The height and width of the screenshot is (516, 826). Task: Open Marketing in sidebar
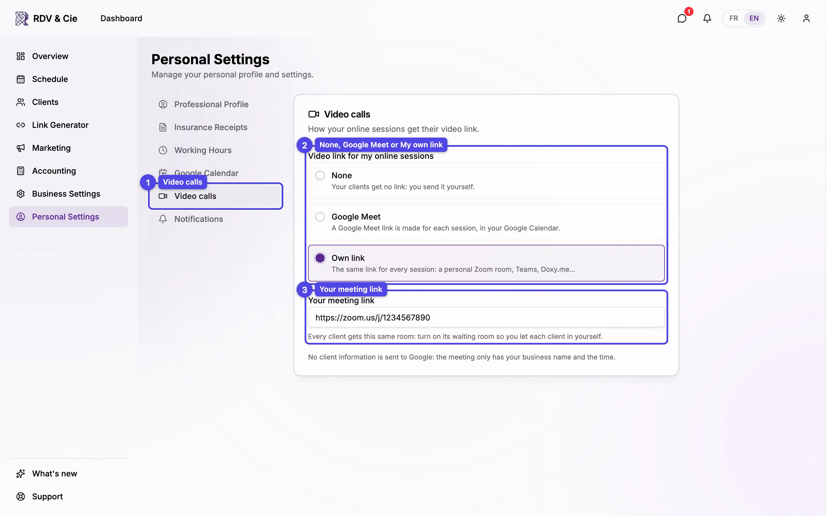(x=68, y=148)
